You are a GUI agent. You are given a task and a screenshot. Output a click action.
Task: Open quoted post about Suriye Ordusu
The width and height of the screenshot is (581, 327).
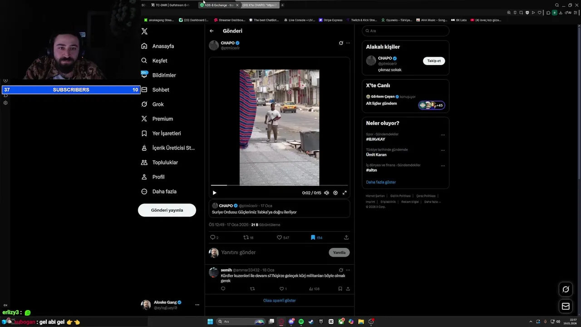tap(279, 209)
